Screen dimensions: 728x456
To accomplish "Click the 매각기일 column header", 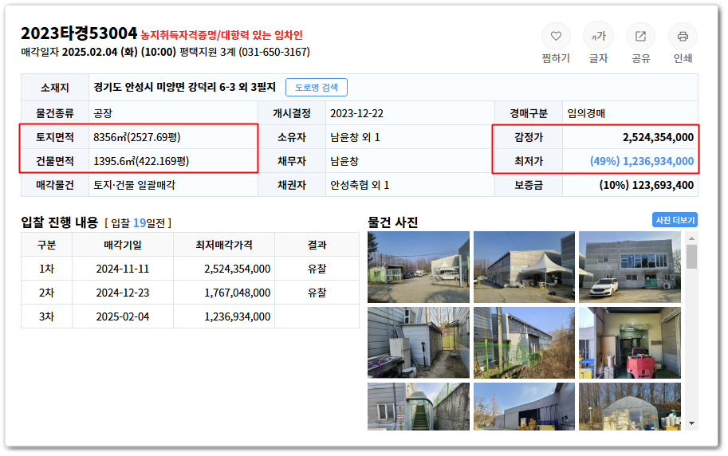I will [x=123, y=246].
